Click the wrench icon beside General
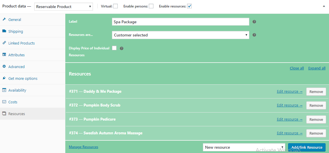 click(4, 20)
